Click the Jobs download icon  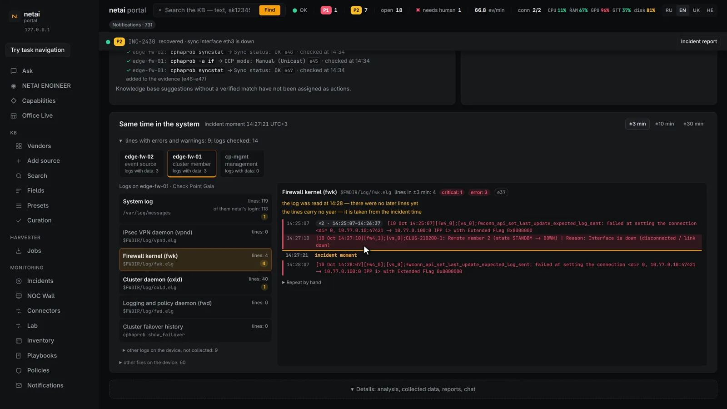[x=19, y=251]
